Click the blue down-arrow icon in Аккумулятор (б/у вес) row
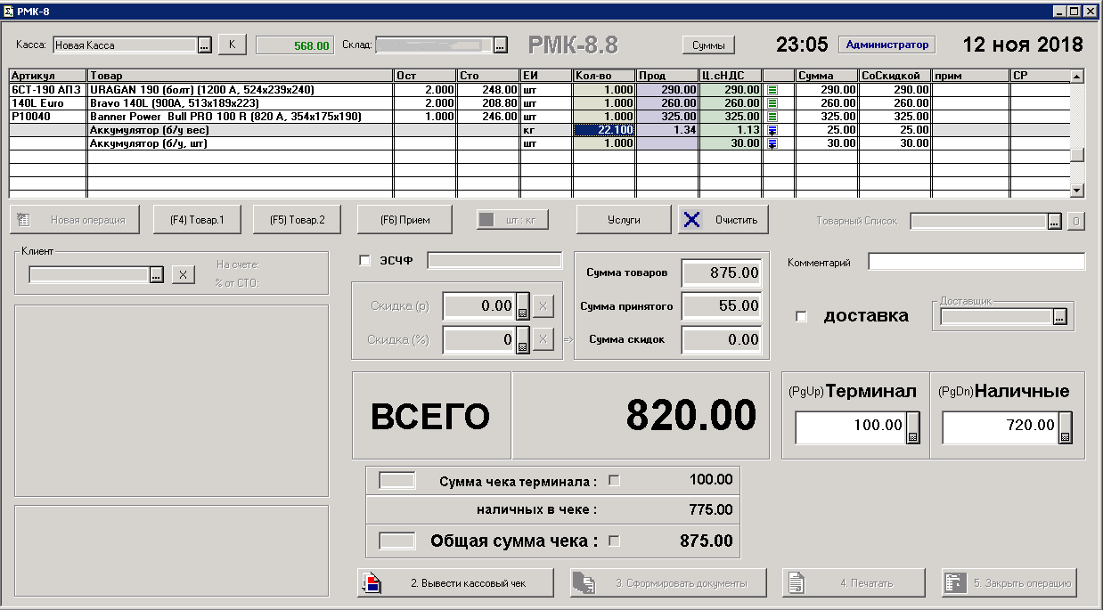This screenshot has width=1103, height=610. click(x=772, y=130)
